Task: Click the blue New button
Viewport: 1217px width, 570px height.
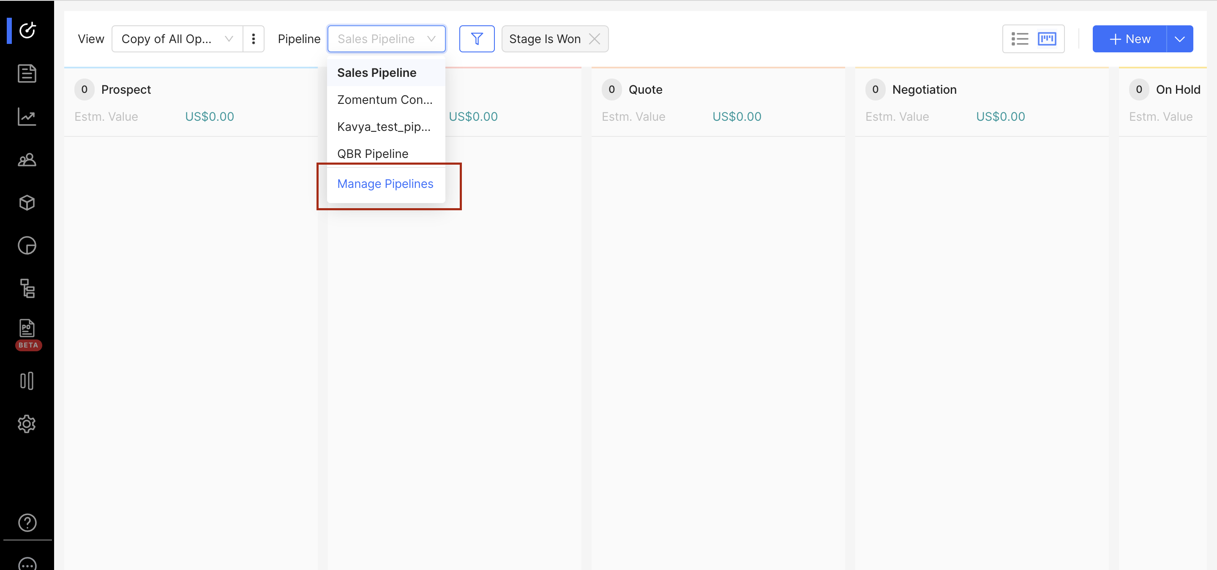Action: point(1129,39)
